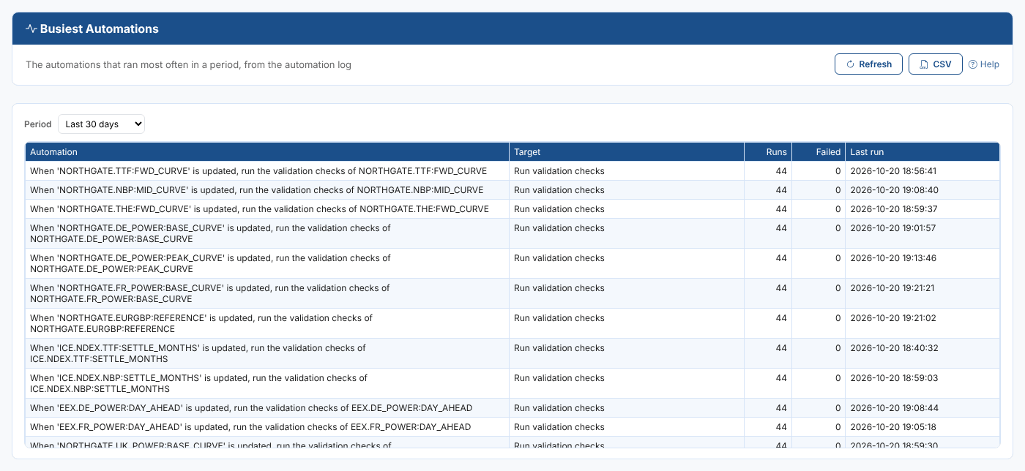Select the NORTHGATE.DE_POWER:BASE_CURVE automation text
Image resolution: width=1025 pixels, height=471 pixels.
pyautogui.click(x=210, y=233)
